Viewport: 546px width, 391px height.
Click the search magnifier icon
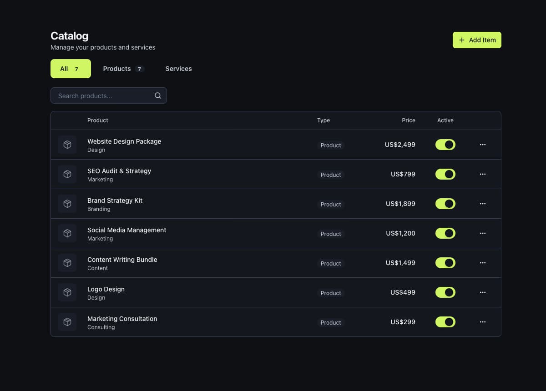[157, 95]
